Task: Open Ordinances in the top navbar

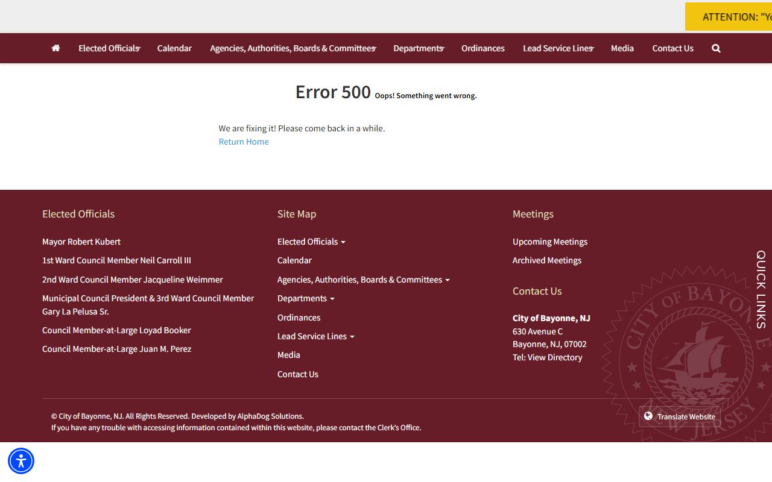Action: 483,48
